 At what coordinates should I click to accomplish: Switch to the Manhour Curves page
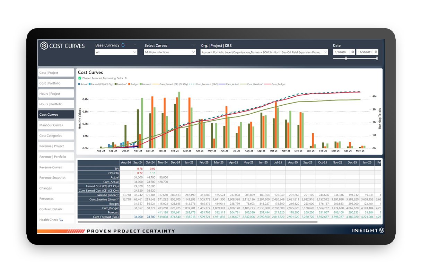coord(56,125)
